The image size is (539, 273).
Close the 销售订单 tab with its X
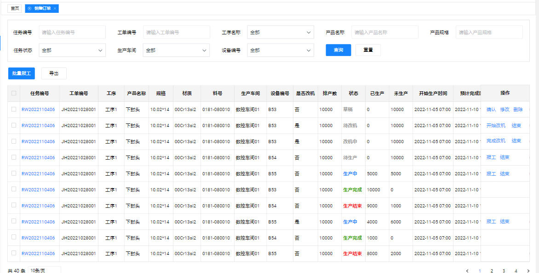(x=55, y=9)
